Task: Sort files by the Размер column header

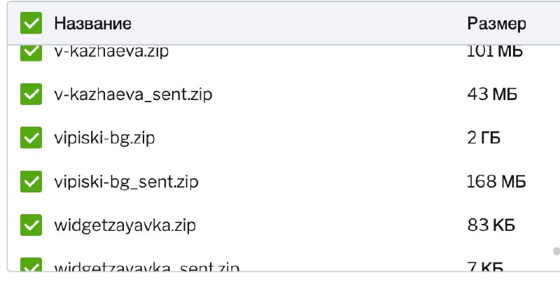Action: tap(496, 24)
